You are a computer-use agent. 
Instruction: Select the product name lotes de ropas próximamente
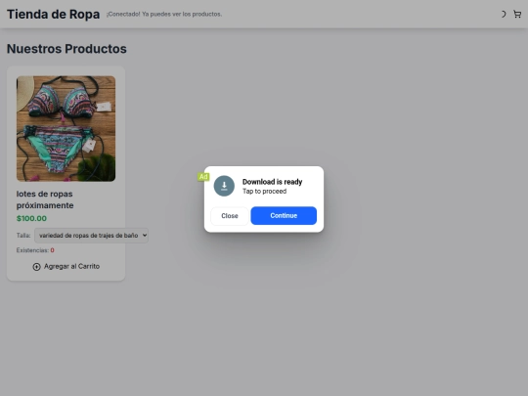tap(45, 199)
